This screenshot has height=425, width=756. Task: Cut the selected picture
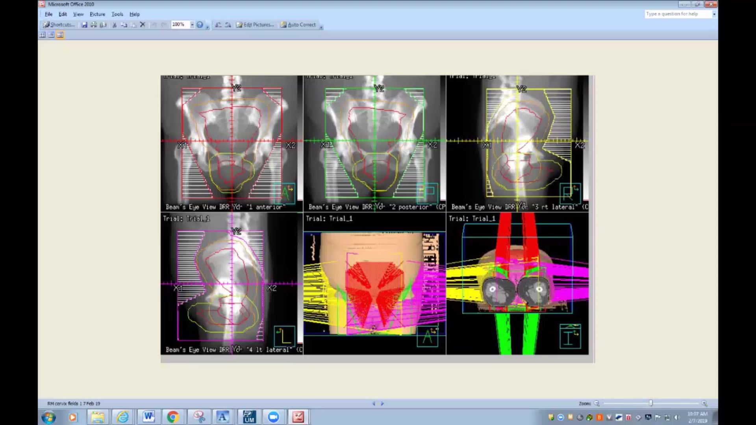pyautogui.click(x=115, y=24)
